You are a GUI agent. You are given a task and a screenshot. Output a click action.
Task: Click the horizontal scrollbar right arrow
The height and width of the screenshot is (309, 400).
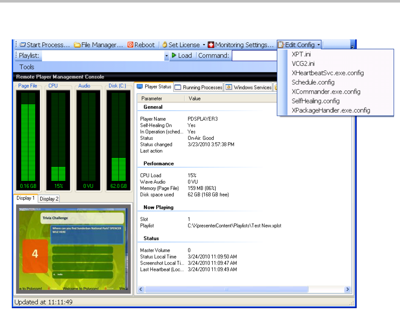[x=347, y=290]
